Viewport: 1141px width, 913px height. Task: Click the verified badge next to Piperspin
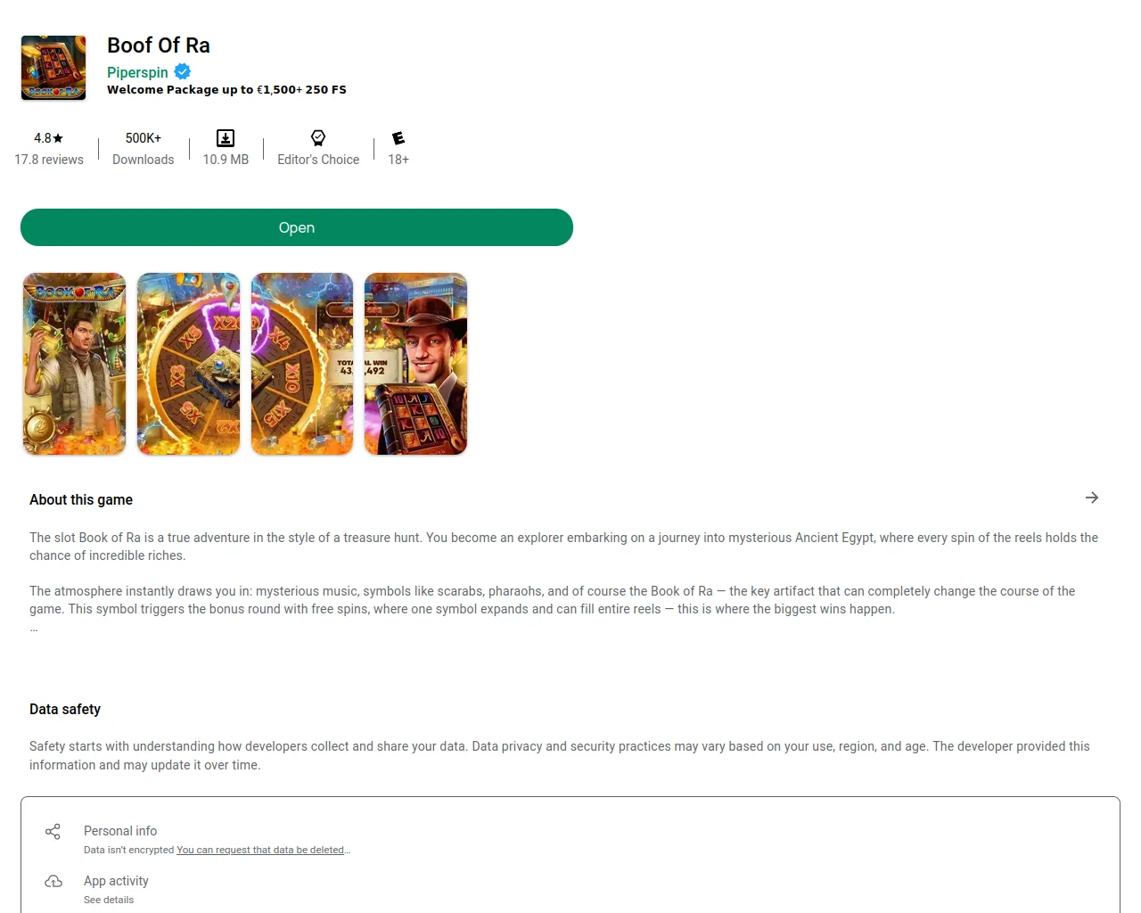(x=183, y=72)
